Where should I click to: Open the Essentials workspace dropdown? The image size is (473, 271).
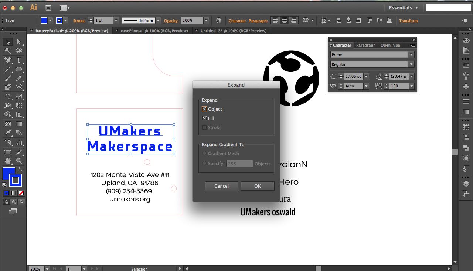(x=404, y=8)
